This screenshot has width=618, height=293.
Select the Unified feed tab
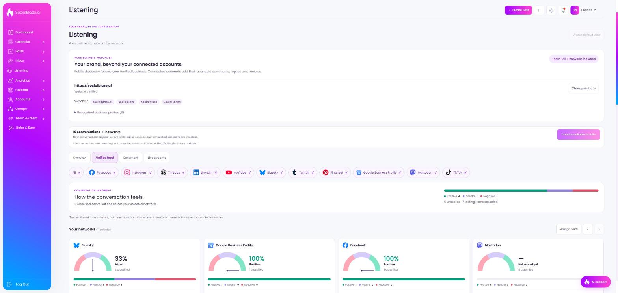(105, 158)
